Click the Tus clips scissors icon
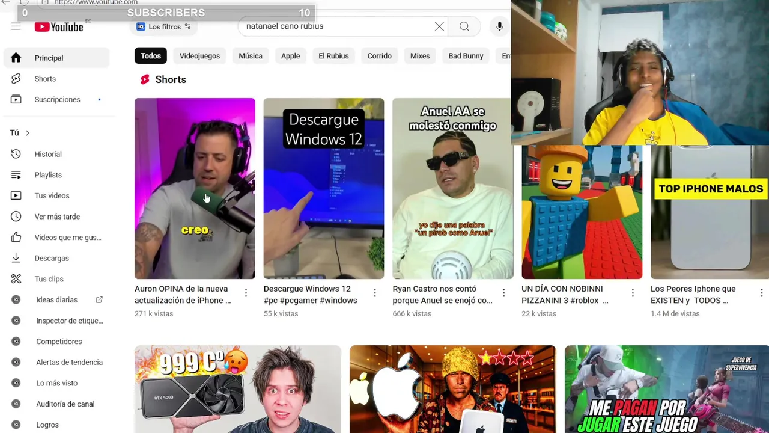Screen dimensions: 769x433 [x=16, y=279]
